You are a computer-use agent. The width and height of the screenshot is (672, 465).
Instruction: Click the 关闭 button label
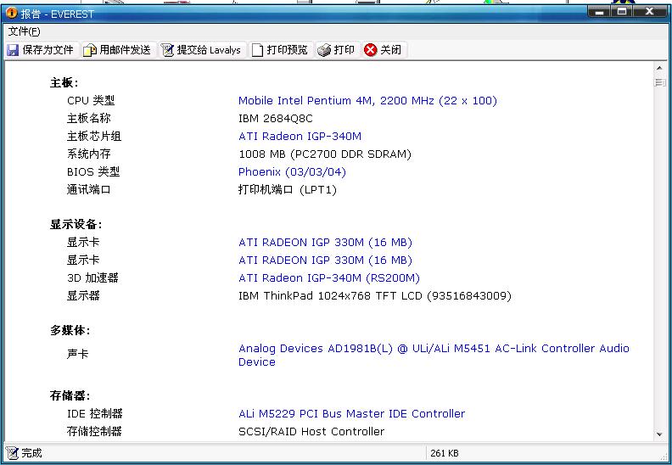(391, 50)
